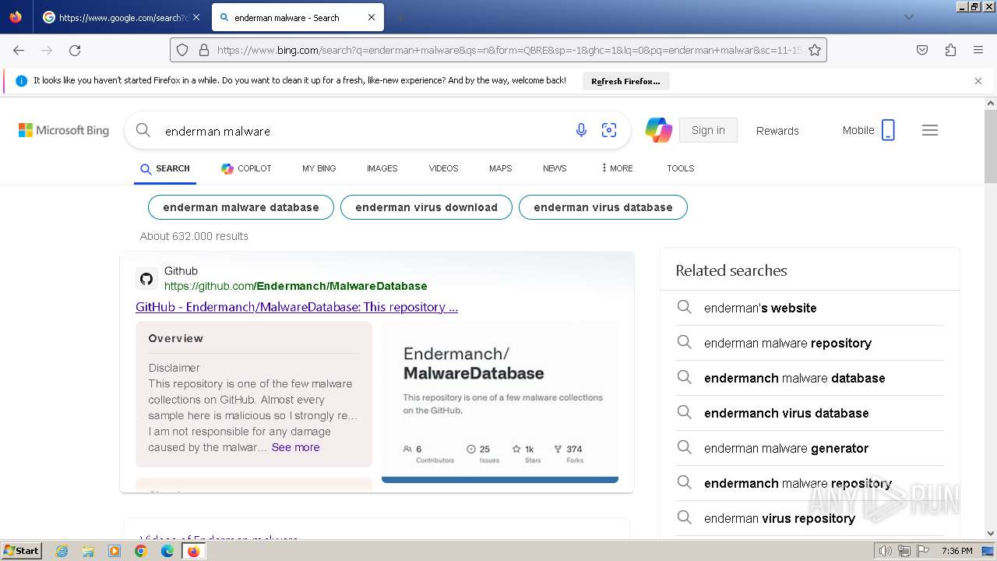This screenshot has height=561, width=997.
Task: Open Bing hamburger settings menu
Action: (930, 130)
